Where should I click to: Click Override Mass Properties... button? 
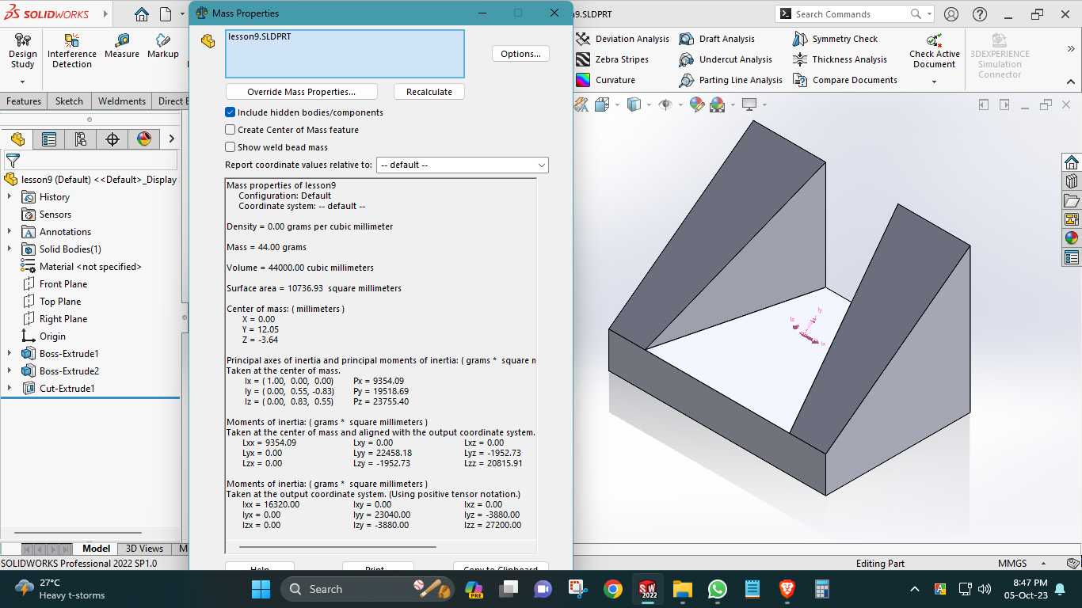[302, 92]
